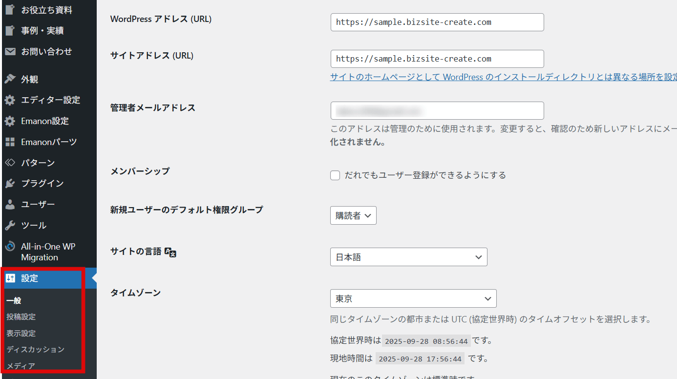Enable だれでもユーザー登録ができるようにする checkbox
Viewport: 677px width, 379px height.
[335, 175]
